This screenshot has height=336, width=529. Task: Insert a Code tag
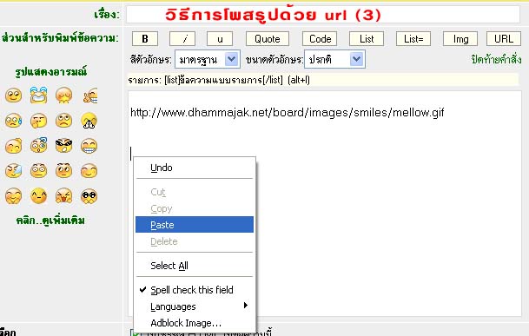tap(321, 39)
